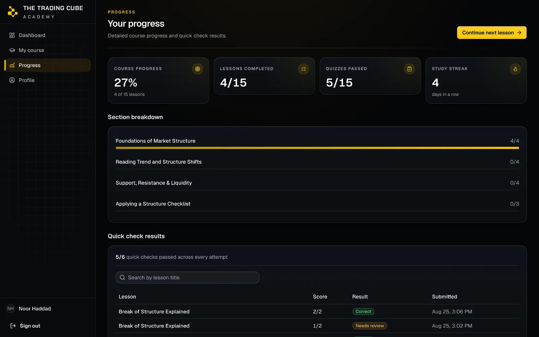This screenshot has height=337, width=539.
Task: Click the Study Streak 4 value
Action: coord(435,83)
